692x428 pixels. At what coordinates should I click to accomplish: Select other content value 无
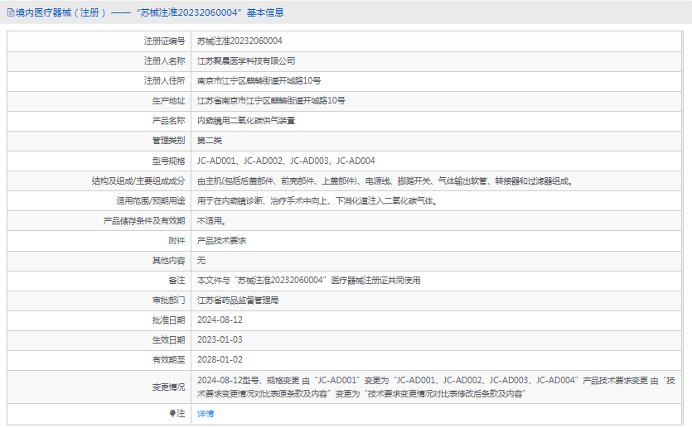201,261
